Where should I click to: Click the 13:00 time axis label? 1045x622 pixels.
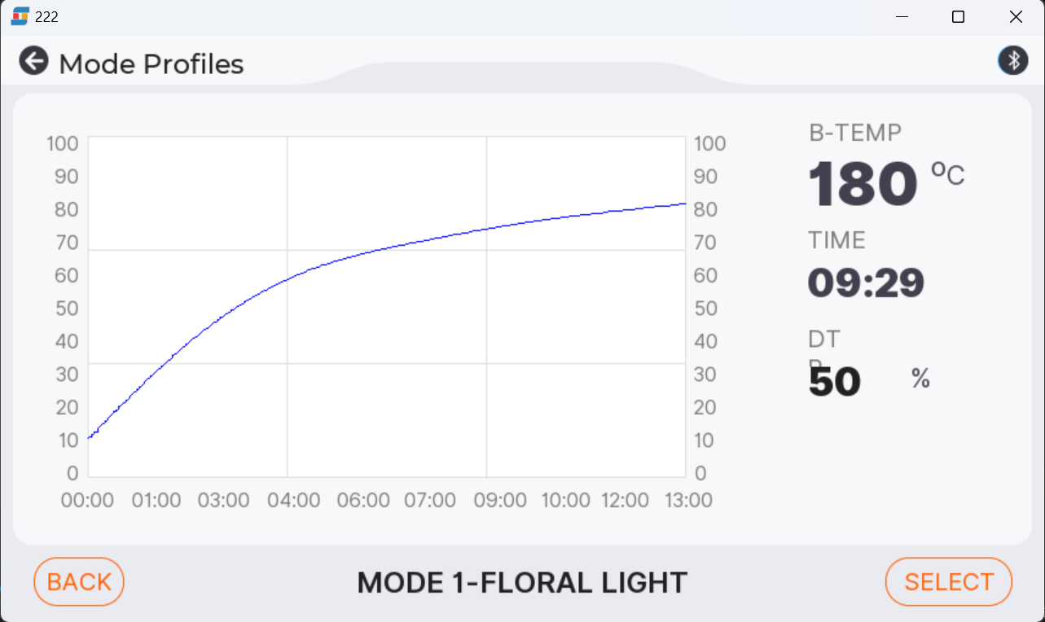688,500
